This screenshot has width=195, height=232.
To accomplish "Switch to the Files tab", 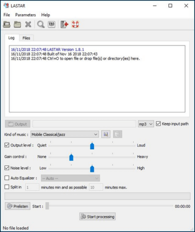I will [x=26, y=38].
